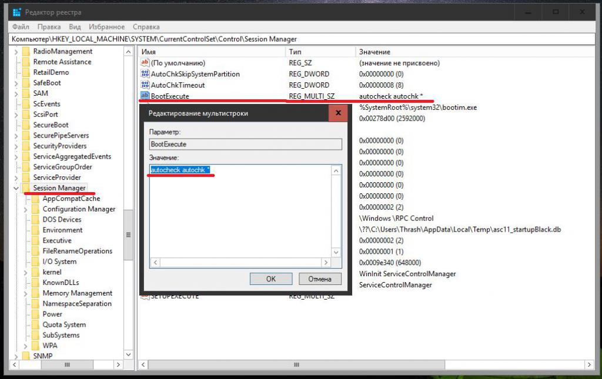This screenshot has width=602, height=379.
Task: Click the Memory Management folder icon
Action: (x=35, y=293)
